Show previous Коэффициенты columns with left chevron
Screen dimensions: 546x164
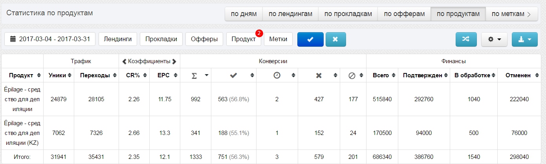[124, 61]
